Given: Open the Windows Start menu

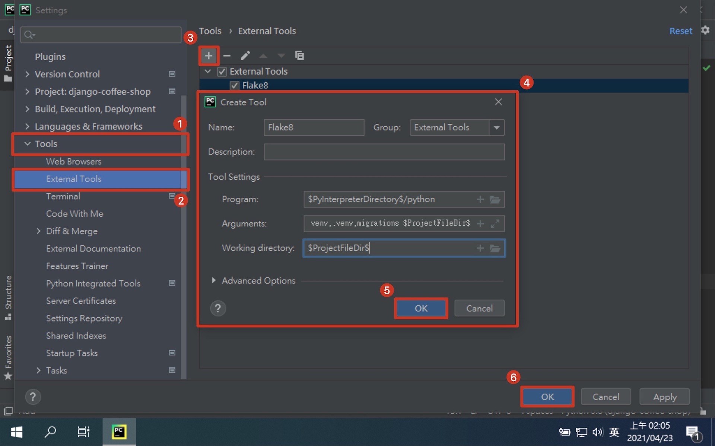Looking at the screenshot, I should (17, 432).
